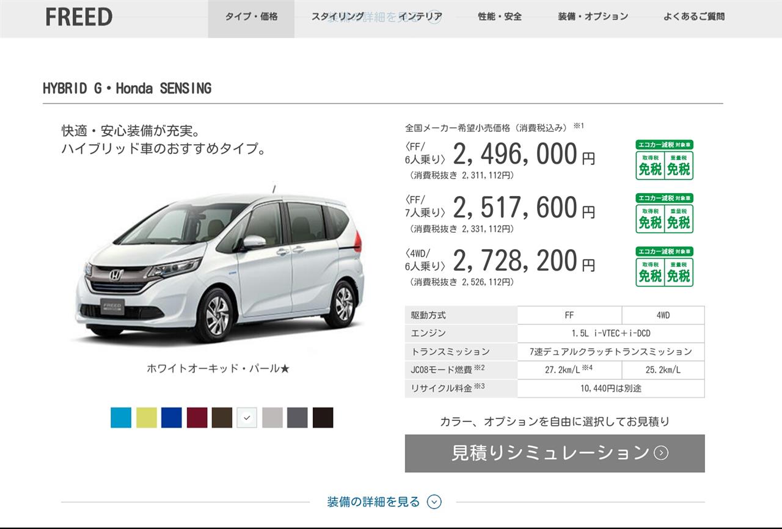Expand details with the circled chevron icon
The width and height of the screenshot is (782, 529).
[x=434, y=502]
